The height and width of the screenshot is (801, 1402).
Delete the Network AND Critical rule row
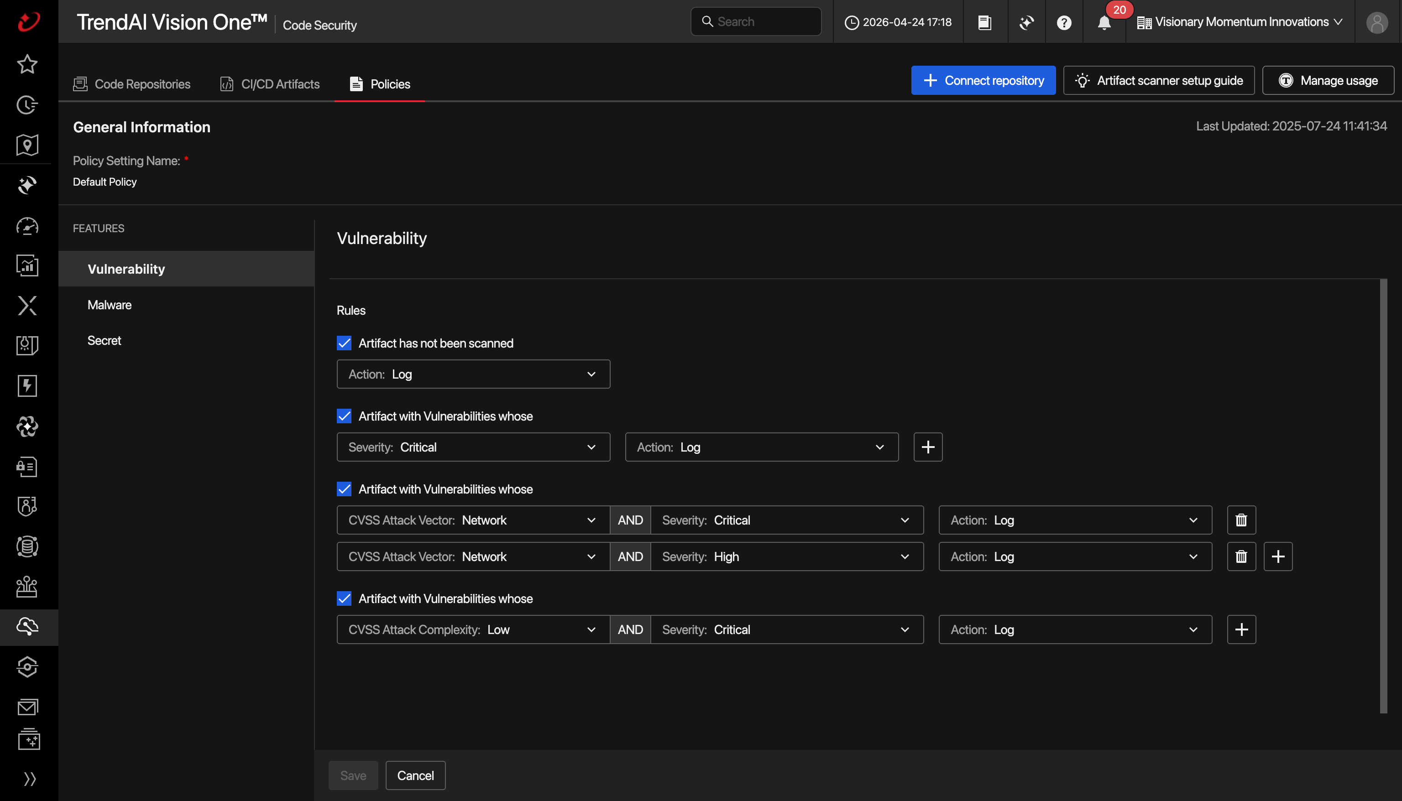pos(1241,520)
